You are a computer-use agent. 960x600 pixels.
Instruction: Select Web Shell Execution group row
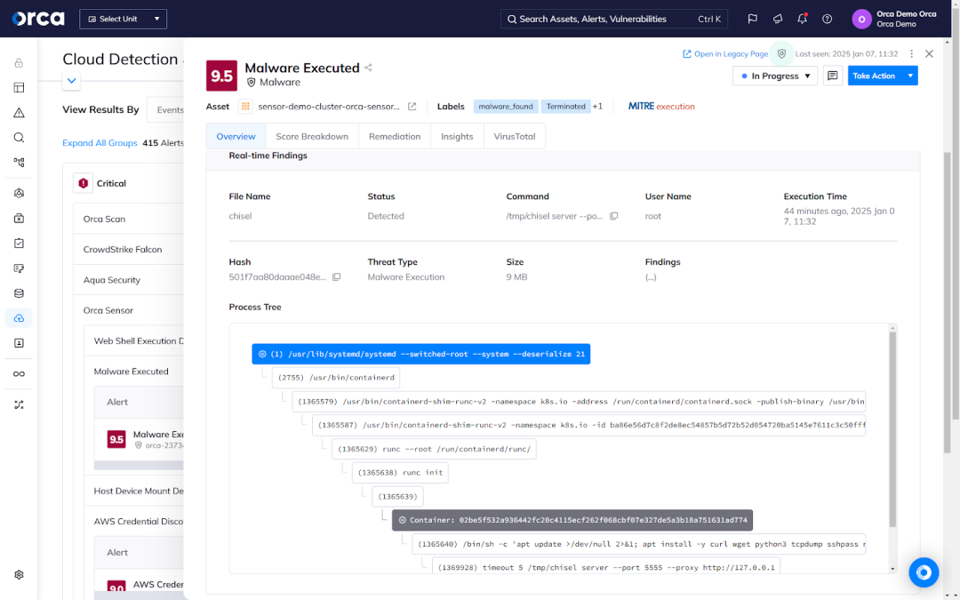133,341
